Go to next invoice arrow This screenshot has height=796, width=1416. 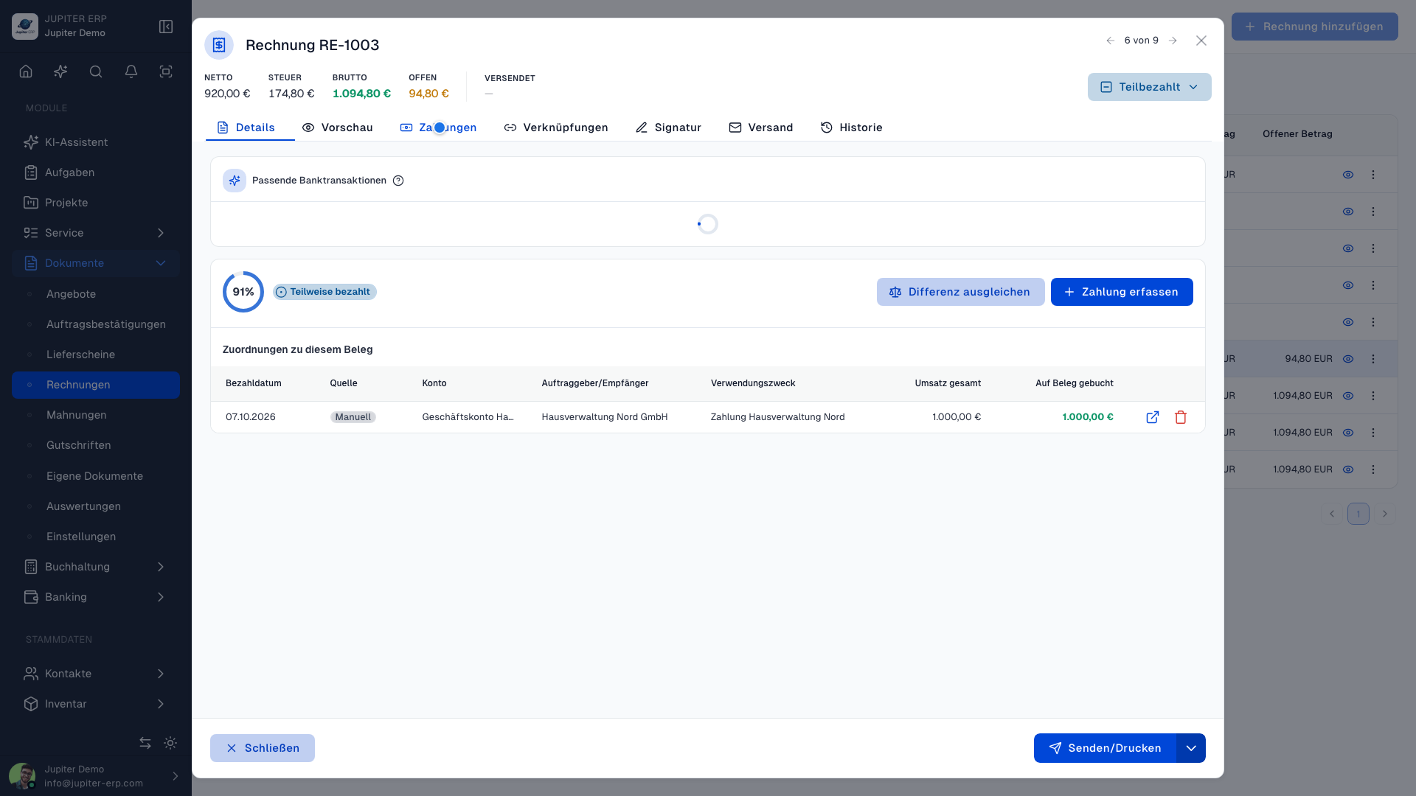[1173, 41]
